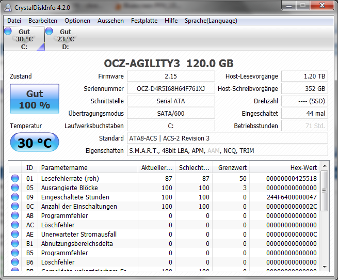This screenshot has height=280, width=338.
Task: Click the Betriebsstunden 71 Std. value
Action: pyautogui.click(x=304, y=126)
